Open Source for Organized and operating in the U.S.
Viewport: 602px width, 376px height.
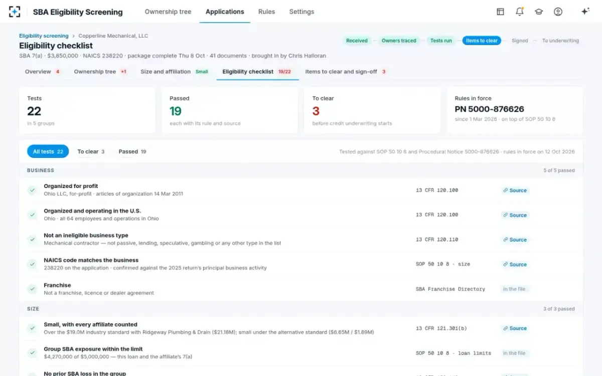[515, 215]
